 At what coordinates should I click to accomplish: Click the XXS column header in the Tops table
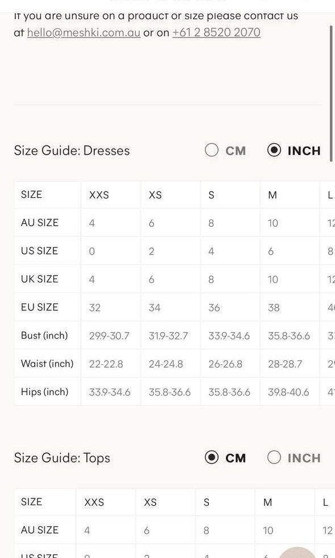pyautogui.click(x=94, y=502)
